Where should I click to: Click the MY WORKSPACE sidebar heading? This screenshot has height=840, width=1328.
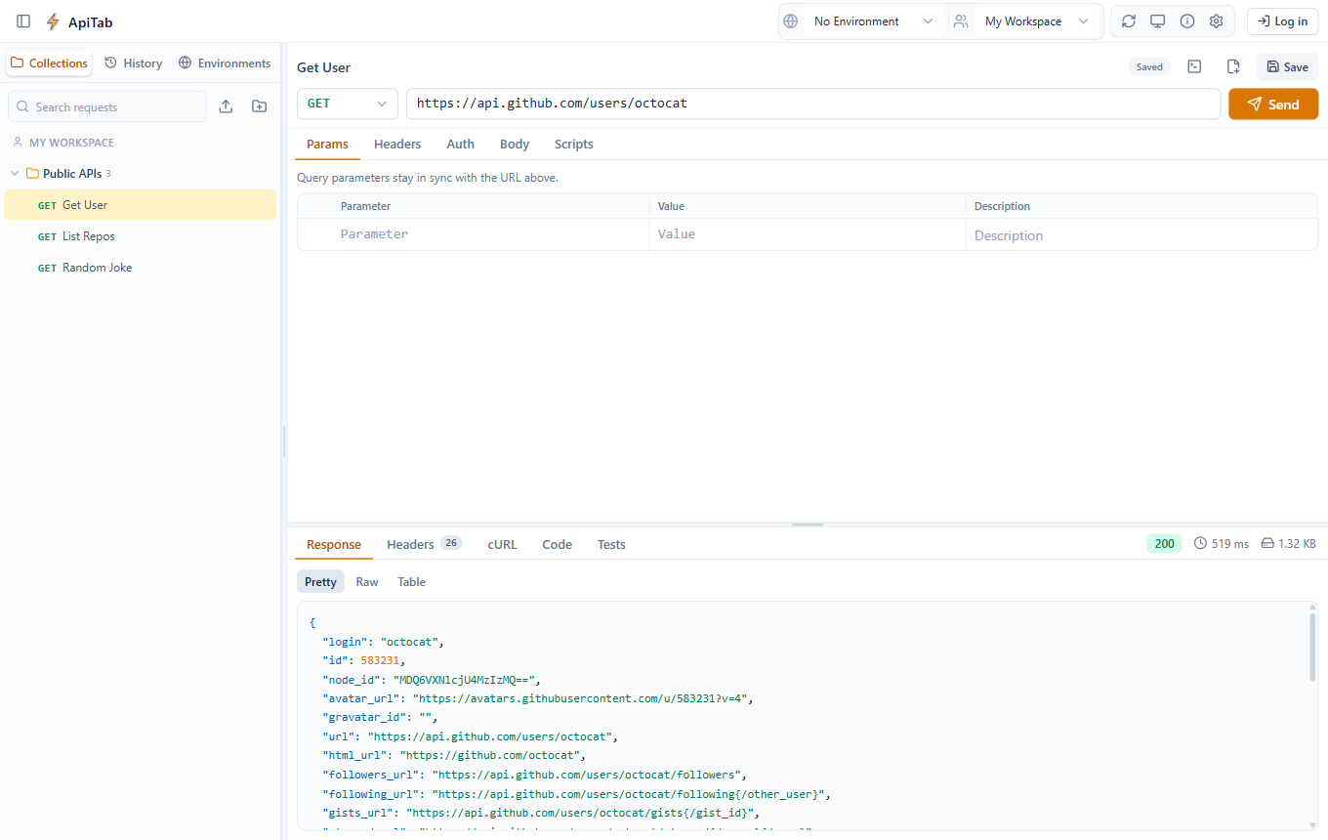[x=71, y=143]
